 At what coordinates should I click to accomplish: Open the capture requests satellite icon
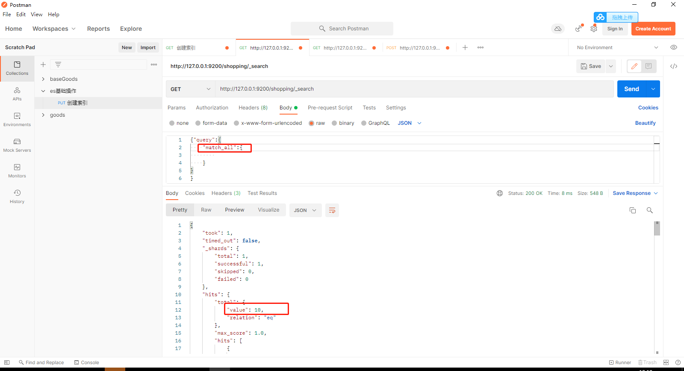click(x=579, y=29)
